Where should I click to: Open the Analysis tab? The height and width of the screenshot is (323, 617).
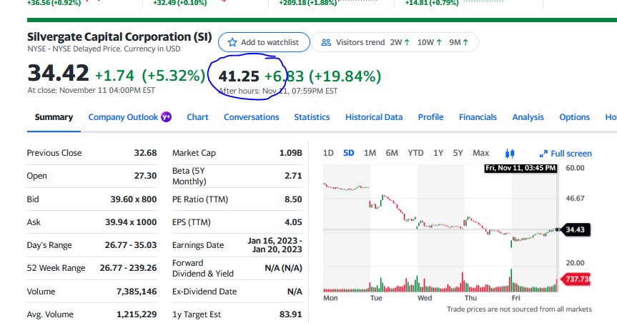pos(528,117)
